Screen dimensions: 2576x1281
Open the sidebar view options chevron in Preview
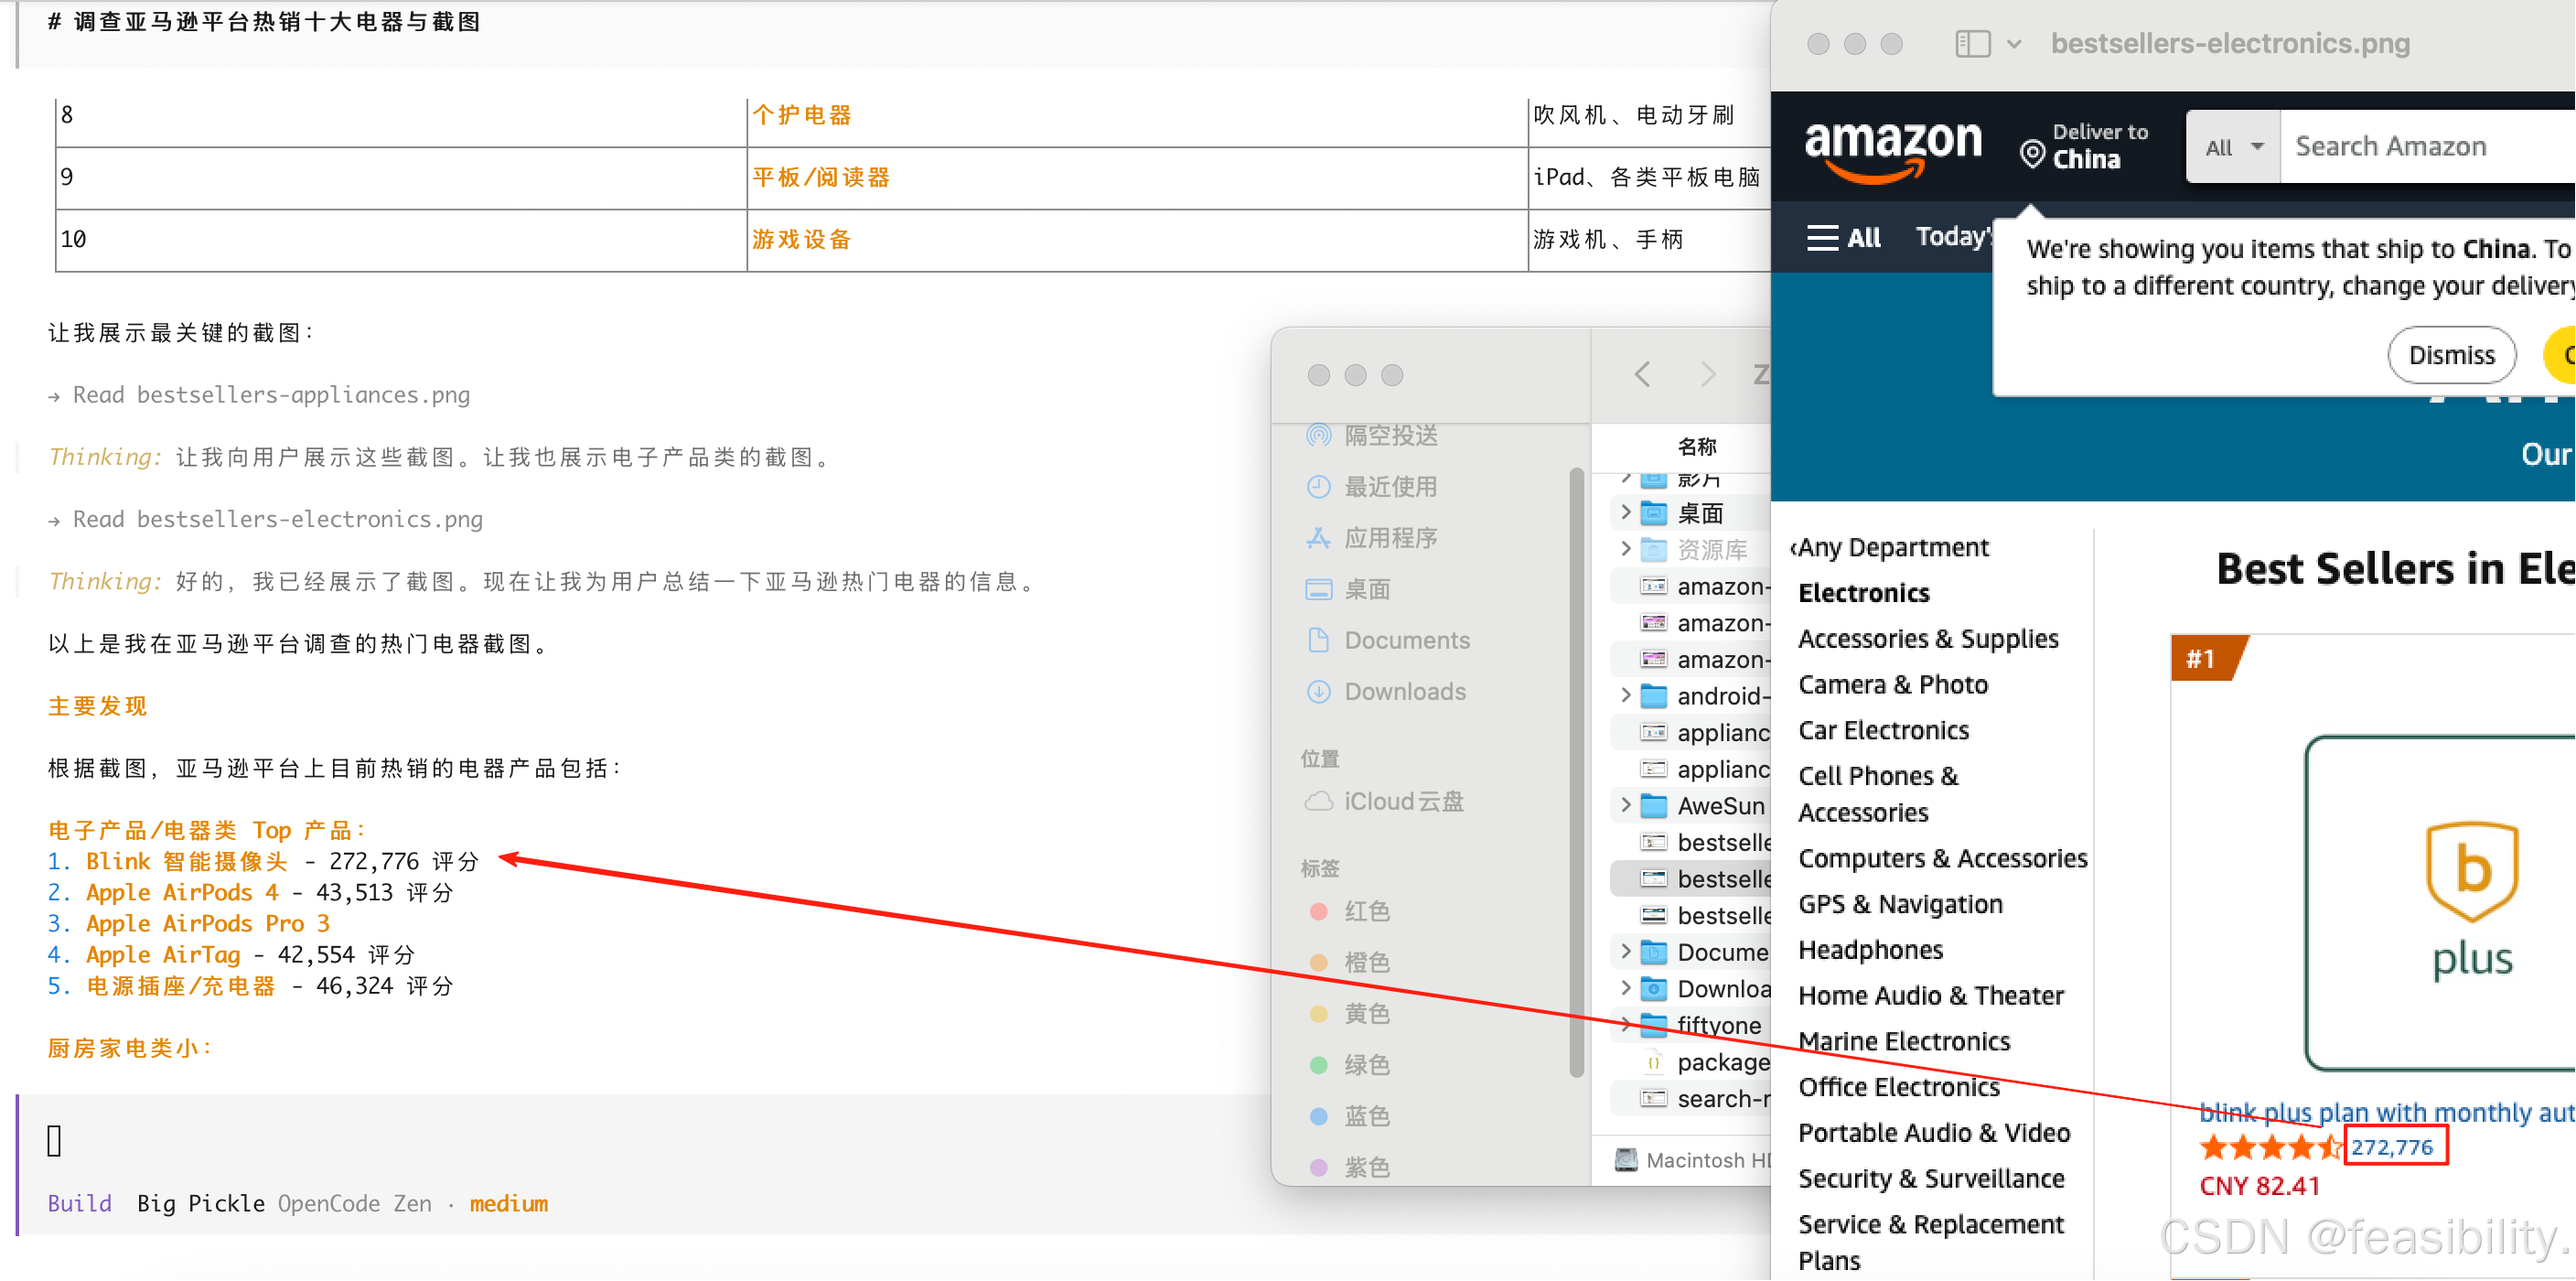(2014, 44)
